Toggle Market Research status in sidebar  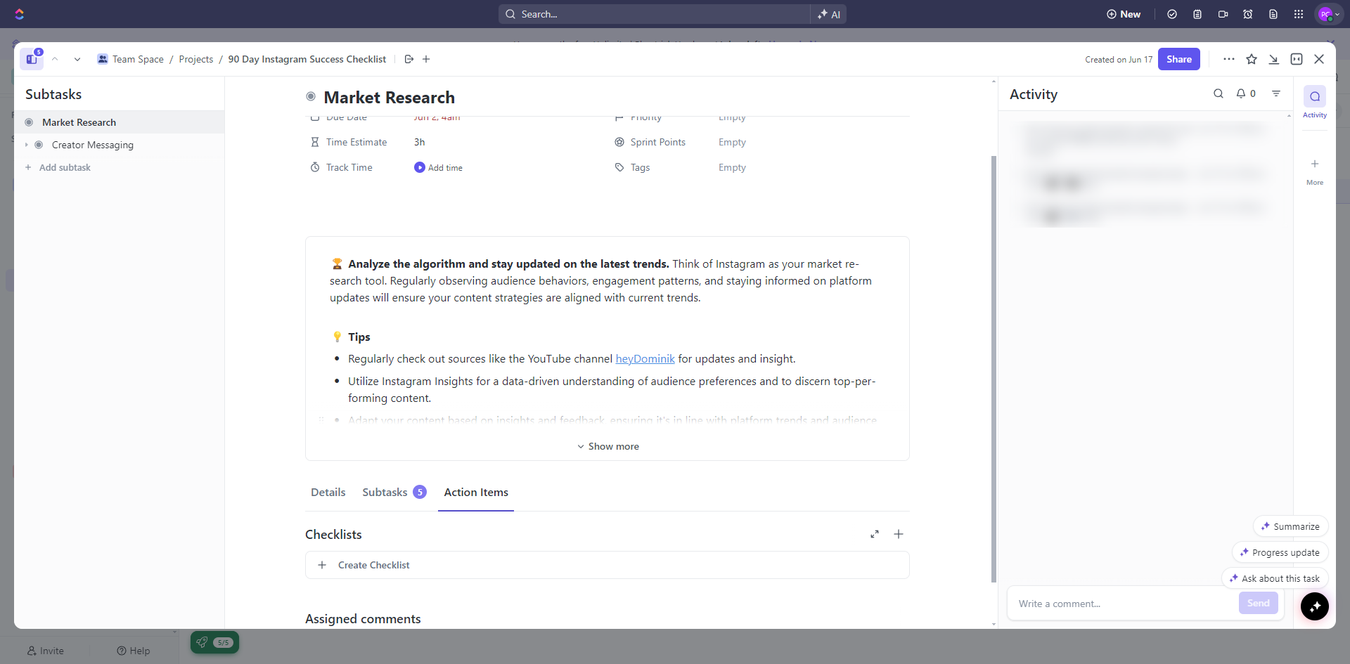(x=29, y=122)
